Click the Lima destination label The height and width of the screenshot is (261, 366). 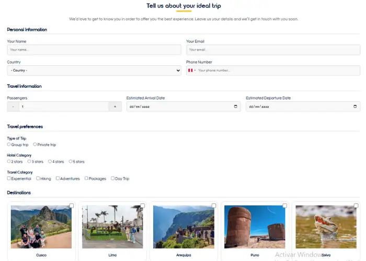coord(112,255)
